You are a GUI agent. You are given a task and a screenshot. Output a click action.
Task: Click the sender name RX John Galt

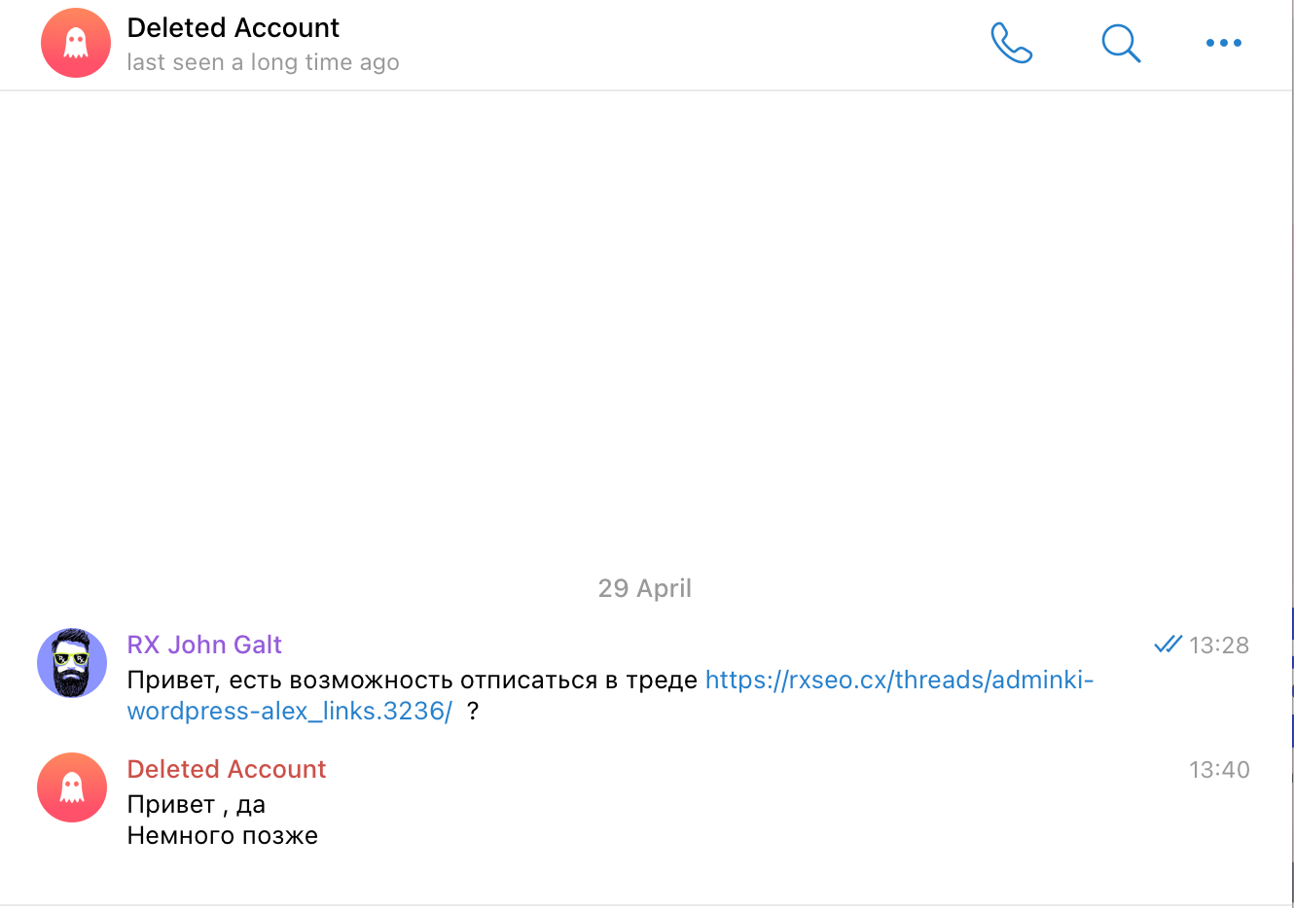pos(204,644)
